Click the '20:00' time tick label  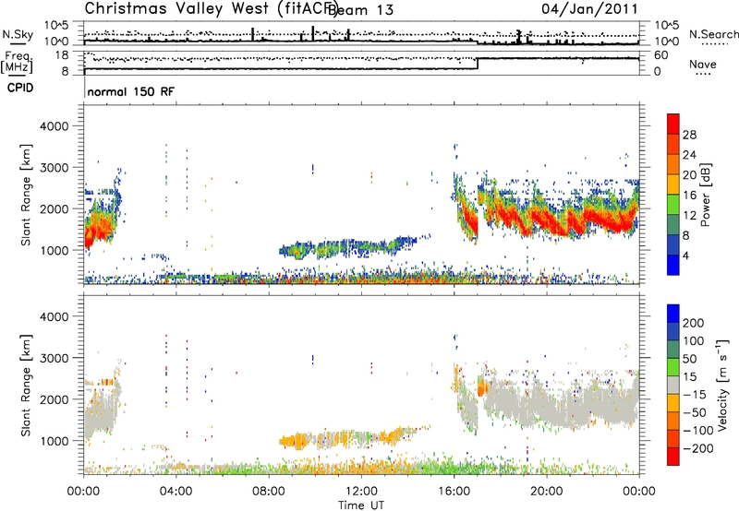tap(546, 492)
